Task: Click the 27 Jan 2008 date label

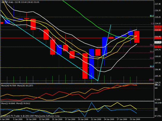Action: [122, 119]
